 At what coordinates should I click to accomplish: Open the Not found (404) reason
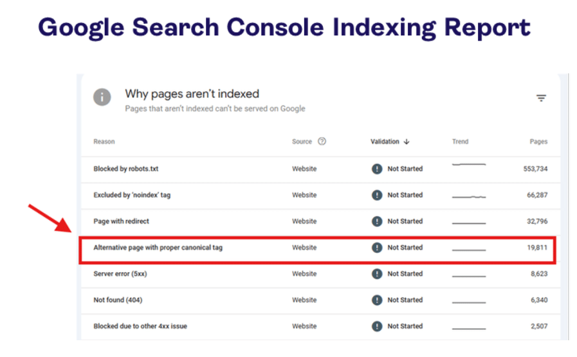[118, 300]
